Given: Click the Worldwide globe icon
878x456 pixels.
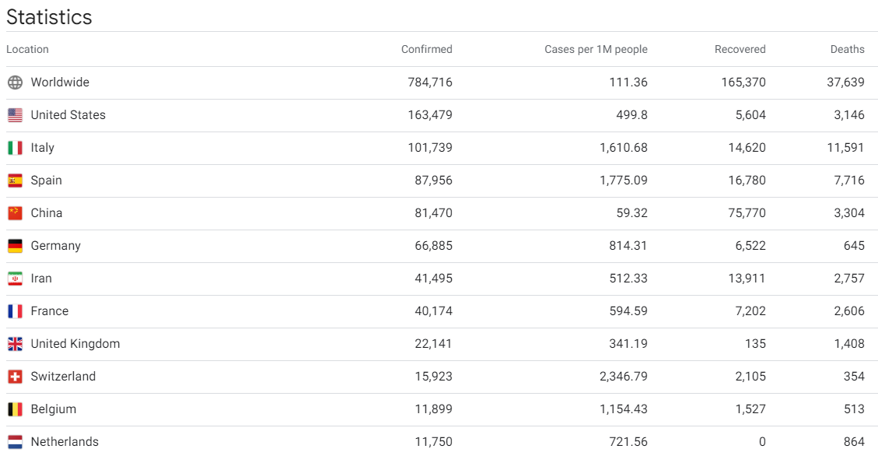Looking at the screenshot, I should coord(15,82).
